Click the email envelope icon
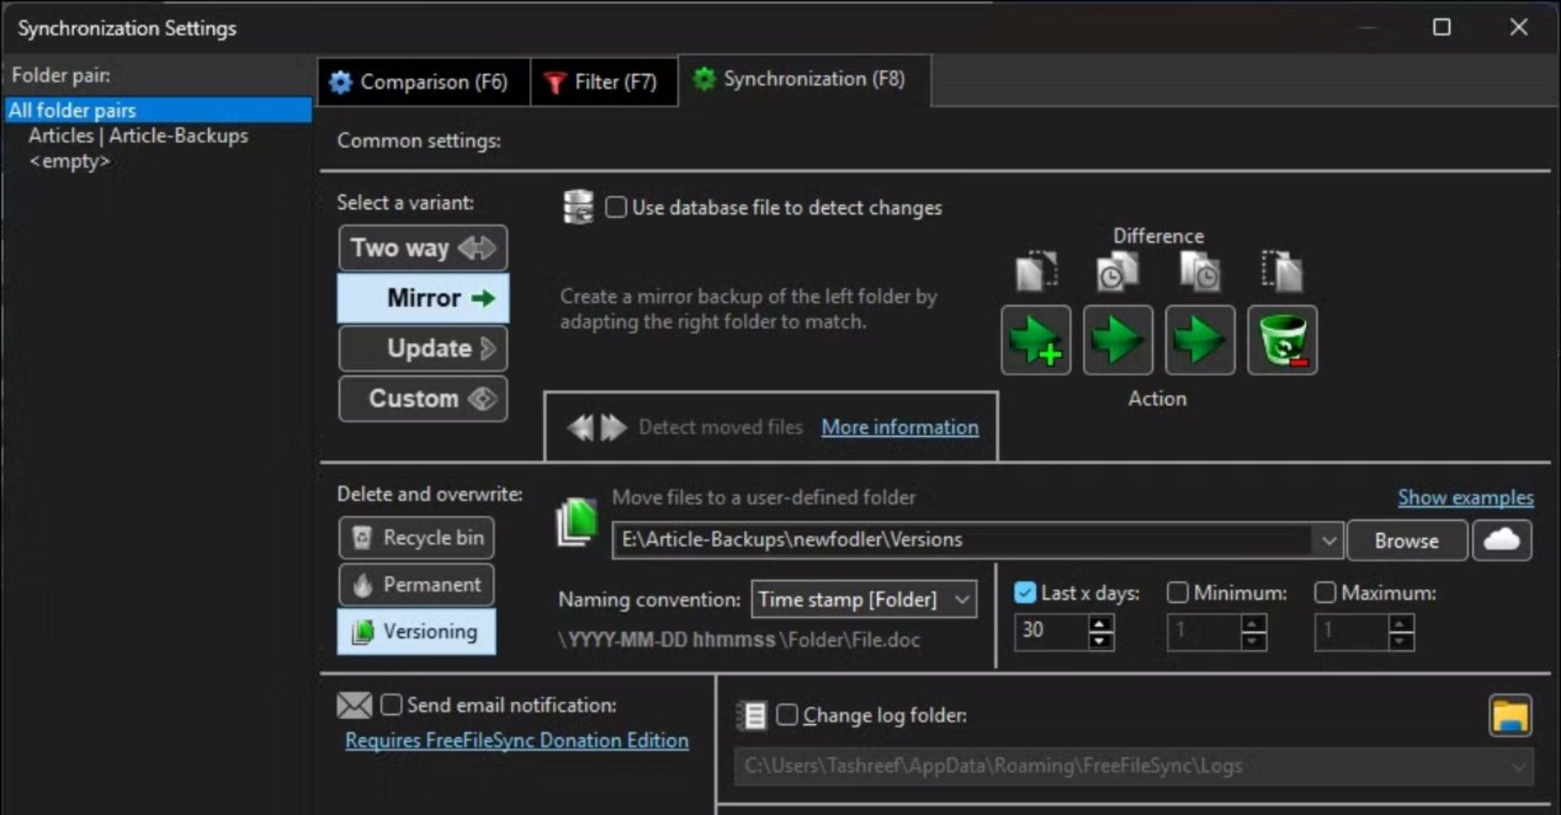This screenshot has width=1561, height=815. pos(354,704)
